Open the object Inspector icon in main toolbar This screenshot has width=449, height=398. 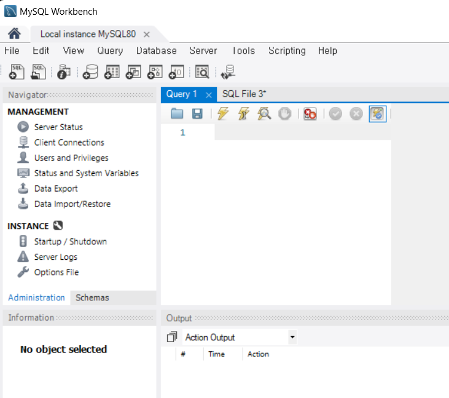[64, 72]
